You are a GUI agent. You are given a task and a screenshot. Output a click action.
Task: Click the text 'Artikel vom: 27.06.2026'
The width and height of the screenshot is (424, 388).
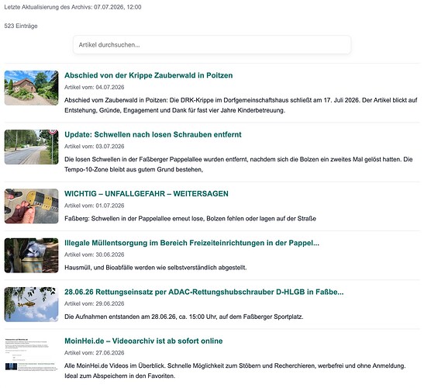[95, 353]
